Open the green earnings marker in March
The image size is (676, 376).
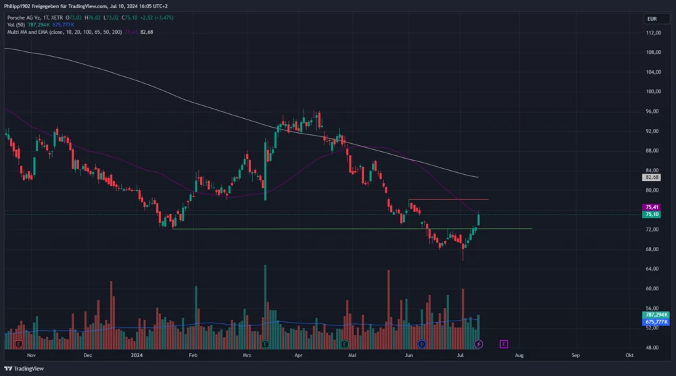[x=265, y=344]
